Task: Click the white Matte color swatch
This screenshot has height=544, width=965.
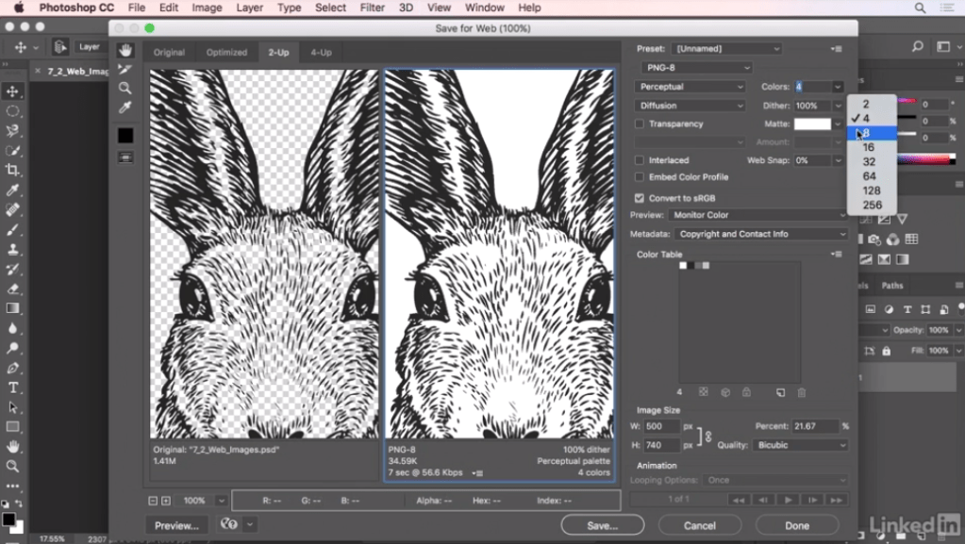Action: tap(812, 124)
